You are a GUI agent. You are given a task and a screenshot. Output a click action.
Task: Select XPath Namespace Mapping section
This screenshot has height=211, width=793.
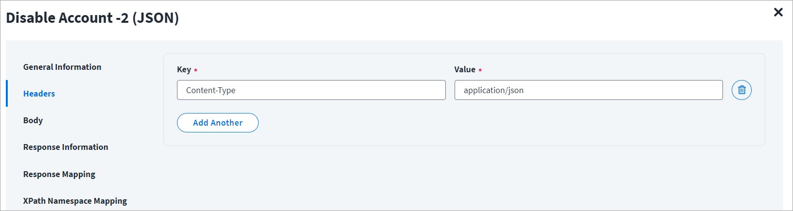click(75, 201)
